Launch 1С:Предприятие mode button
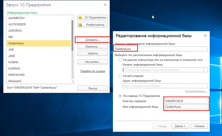Viewport: 222px width, 136px height. point(92,18)
